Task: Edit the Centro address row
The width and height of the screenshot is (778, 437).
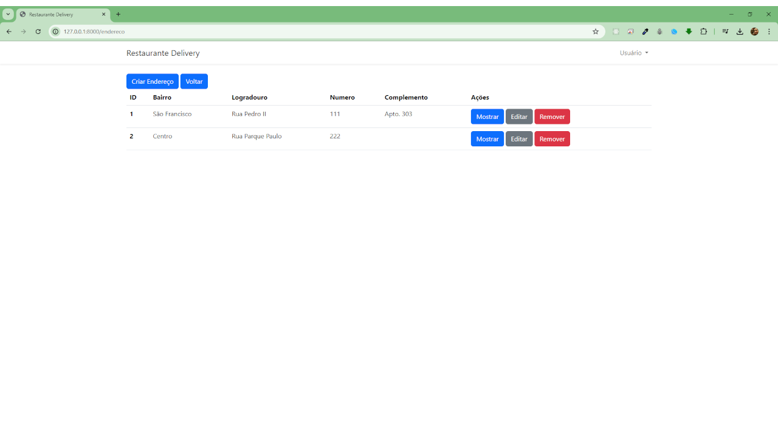Action: (518, 139)
